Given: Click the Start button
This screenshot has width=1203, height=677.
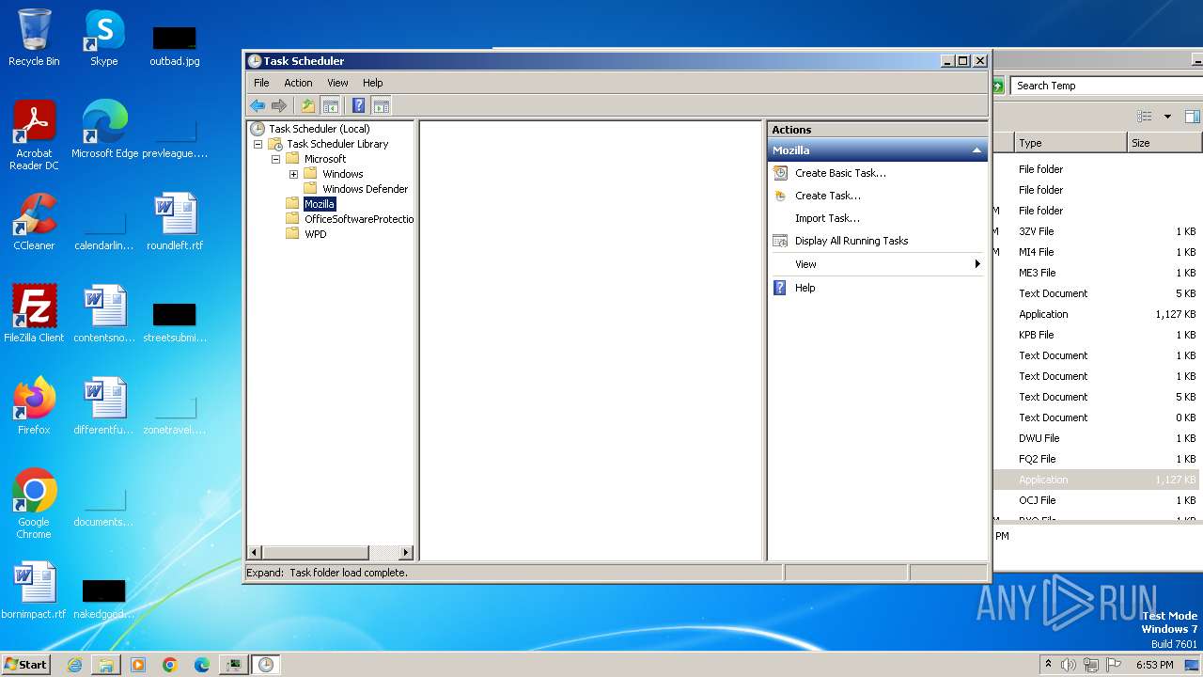Looking at the screenshot, I should tap(26, 665).
